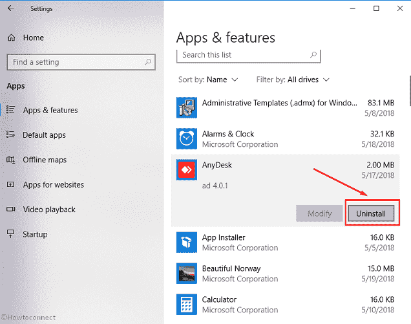Switch to Video playback settings
Screen dimensions: 411x324
tap(49, 210)
